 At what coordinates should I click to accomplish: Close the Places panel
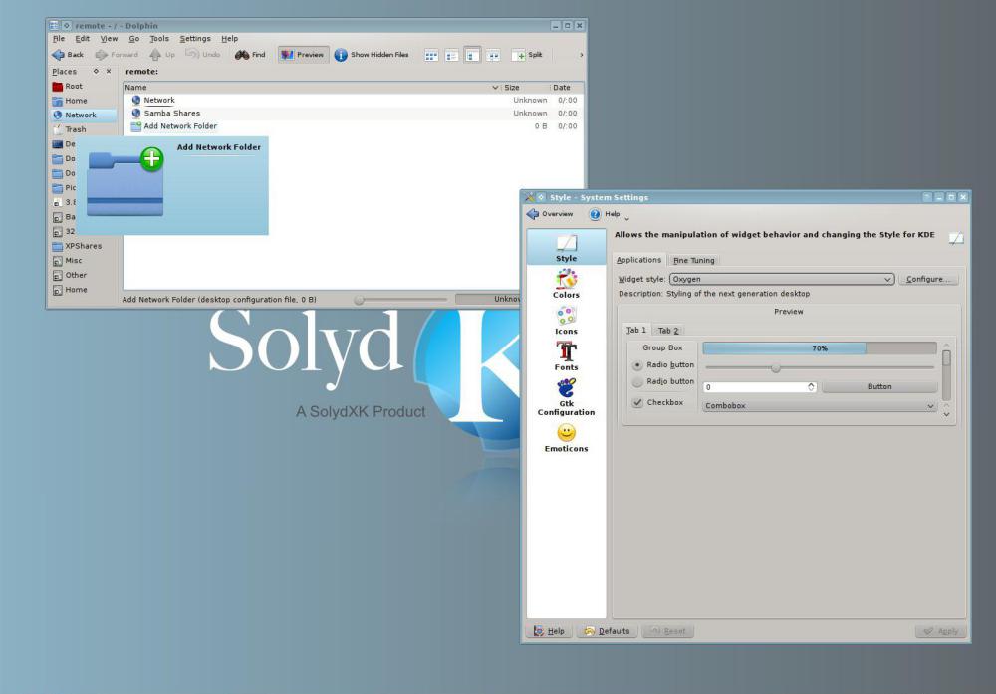[x=109, y=71]
